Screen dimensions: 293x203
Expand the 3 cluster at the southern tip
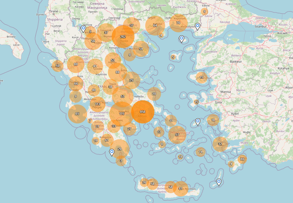click(121, 161)
